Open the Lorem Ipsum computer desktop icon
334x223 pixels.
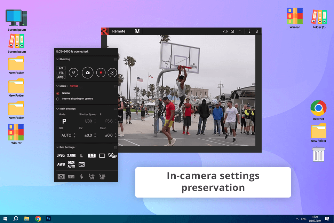click(17, 20)
